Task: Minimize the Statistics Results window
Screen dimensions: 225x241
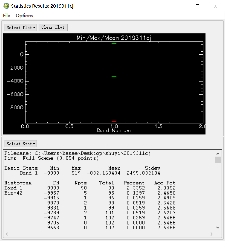Action: (x=180, y=6)
